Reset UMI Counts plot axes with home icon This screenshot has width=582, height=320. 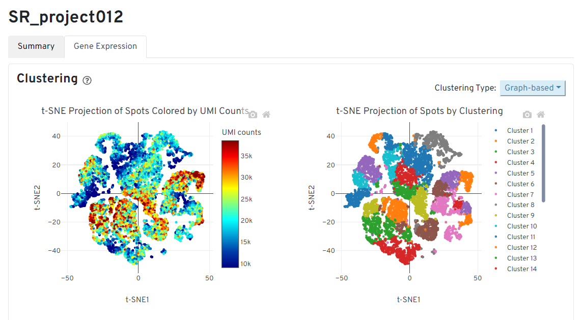(266, 114)
